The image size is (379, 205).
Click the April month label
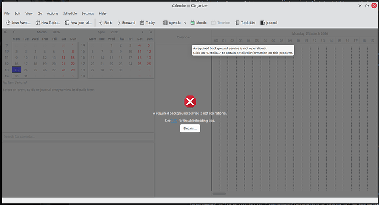click(x=101, y=32)
